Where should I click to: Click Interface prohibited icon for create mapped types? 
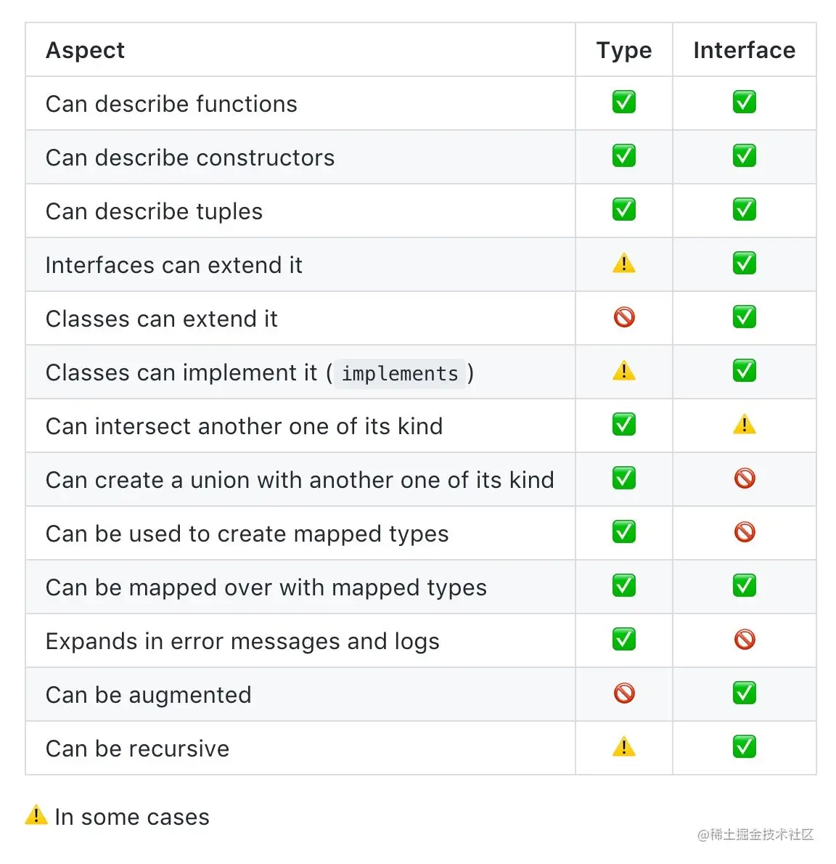(744, 531)
